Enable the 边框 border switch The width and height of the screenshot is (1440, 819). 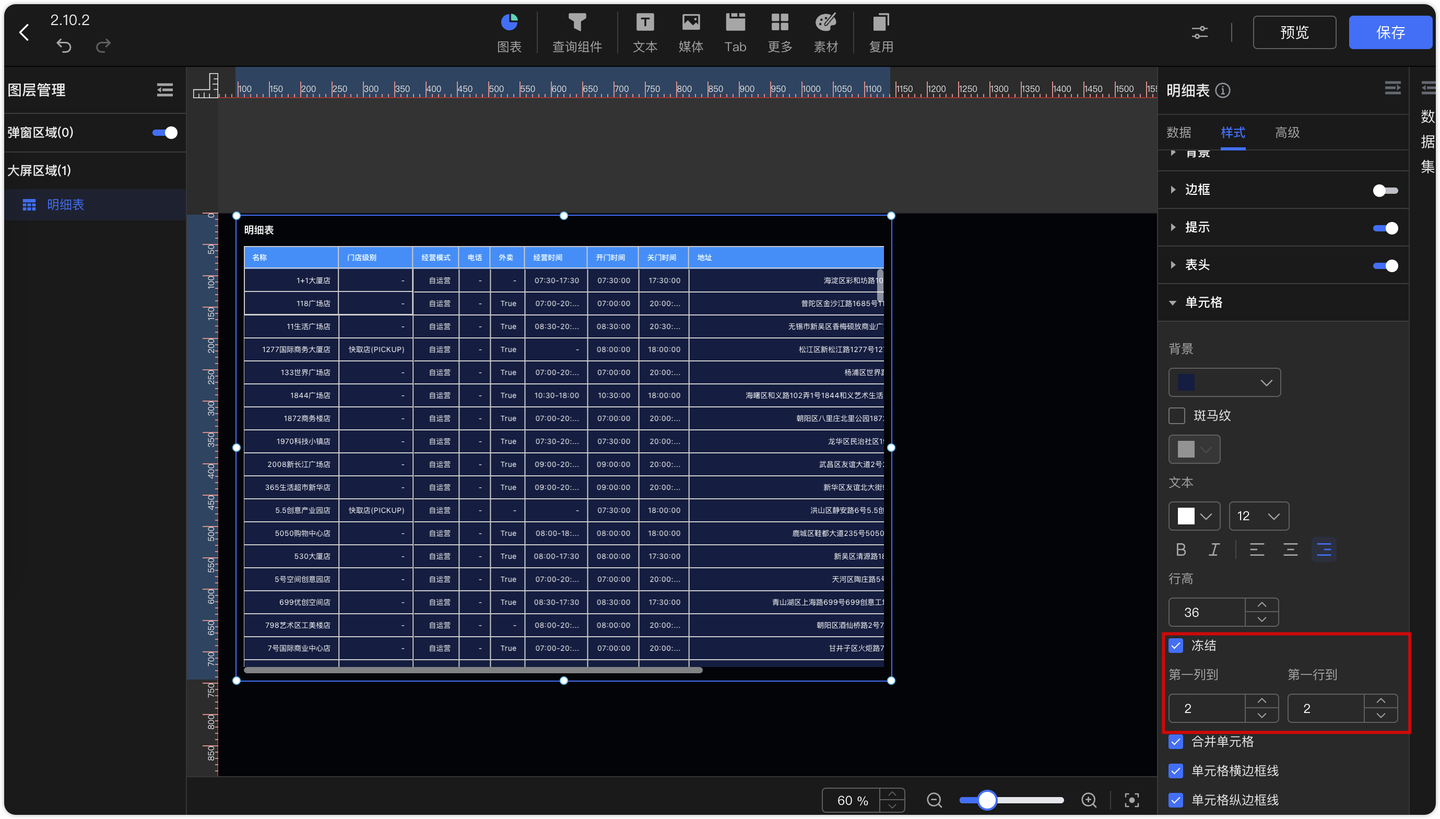click(1385, 191)
